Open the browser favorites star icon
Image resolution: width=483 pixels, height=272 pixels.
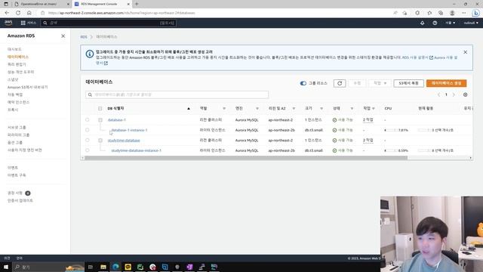pyautogui.click(x=429, y=13)
